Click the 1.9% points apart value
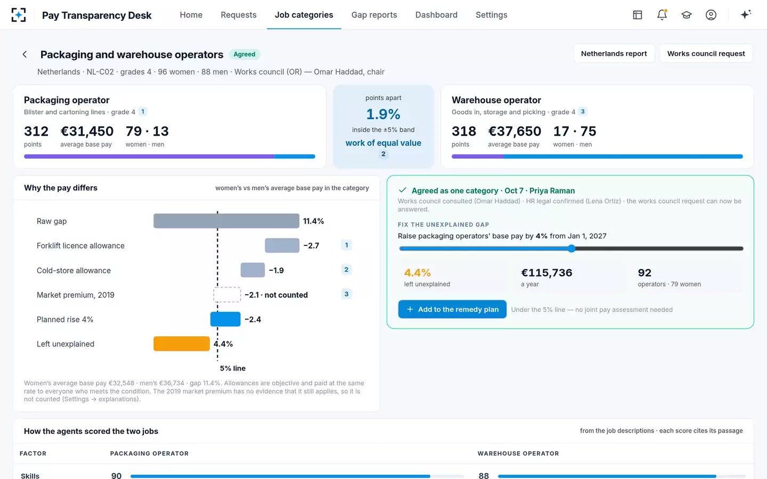The height and width of the screenshot is (479, 767). [383, 114]
